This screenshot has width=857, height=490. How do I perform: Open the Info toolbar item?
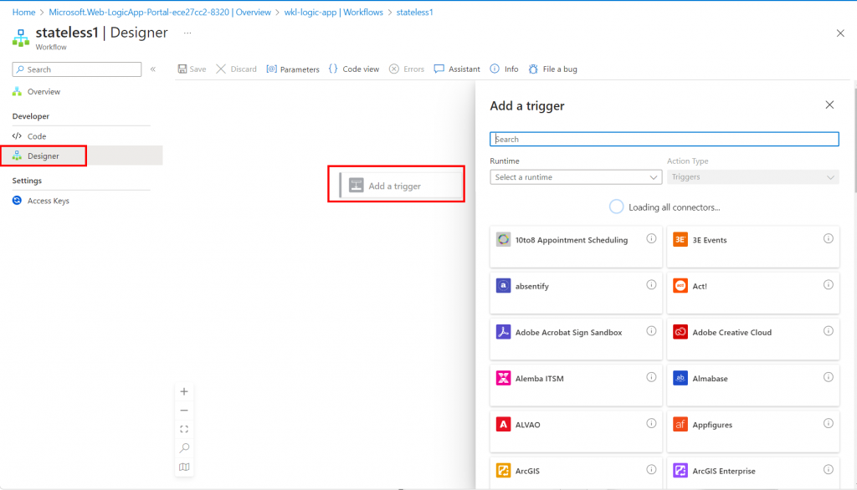[504, 69]
